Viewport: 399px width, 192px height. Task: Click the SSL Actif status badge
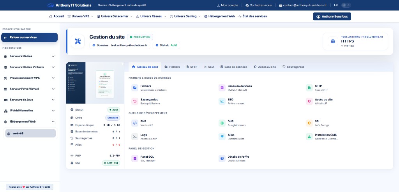point(111,163)
